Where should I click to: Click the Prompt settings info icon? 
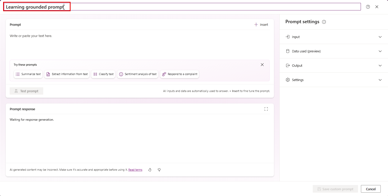tap(324, 22)
